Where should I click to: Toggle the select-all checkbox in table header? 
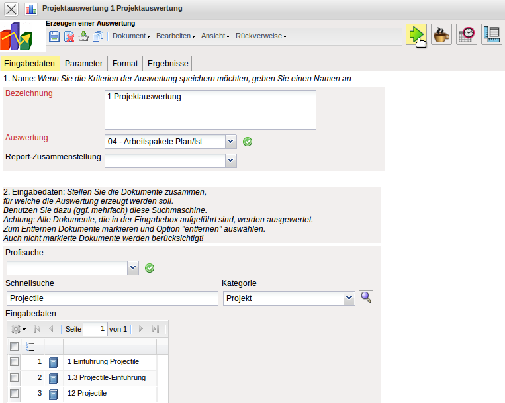coord(14,346)
